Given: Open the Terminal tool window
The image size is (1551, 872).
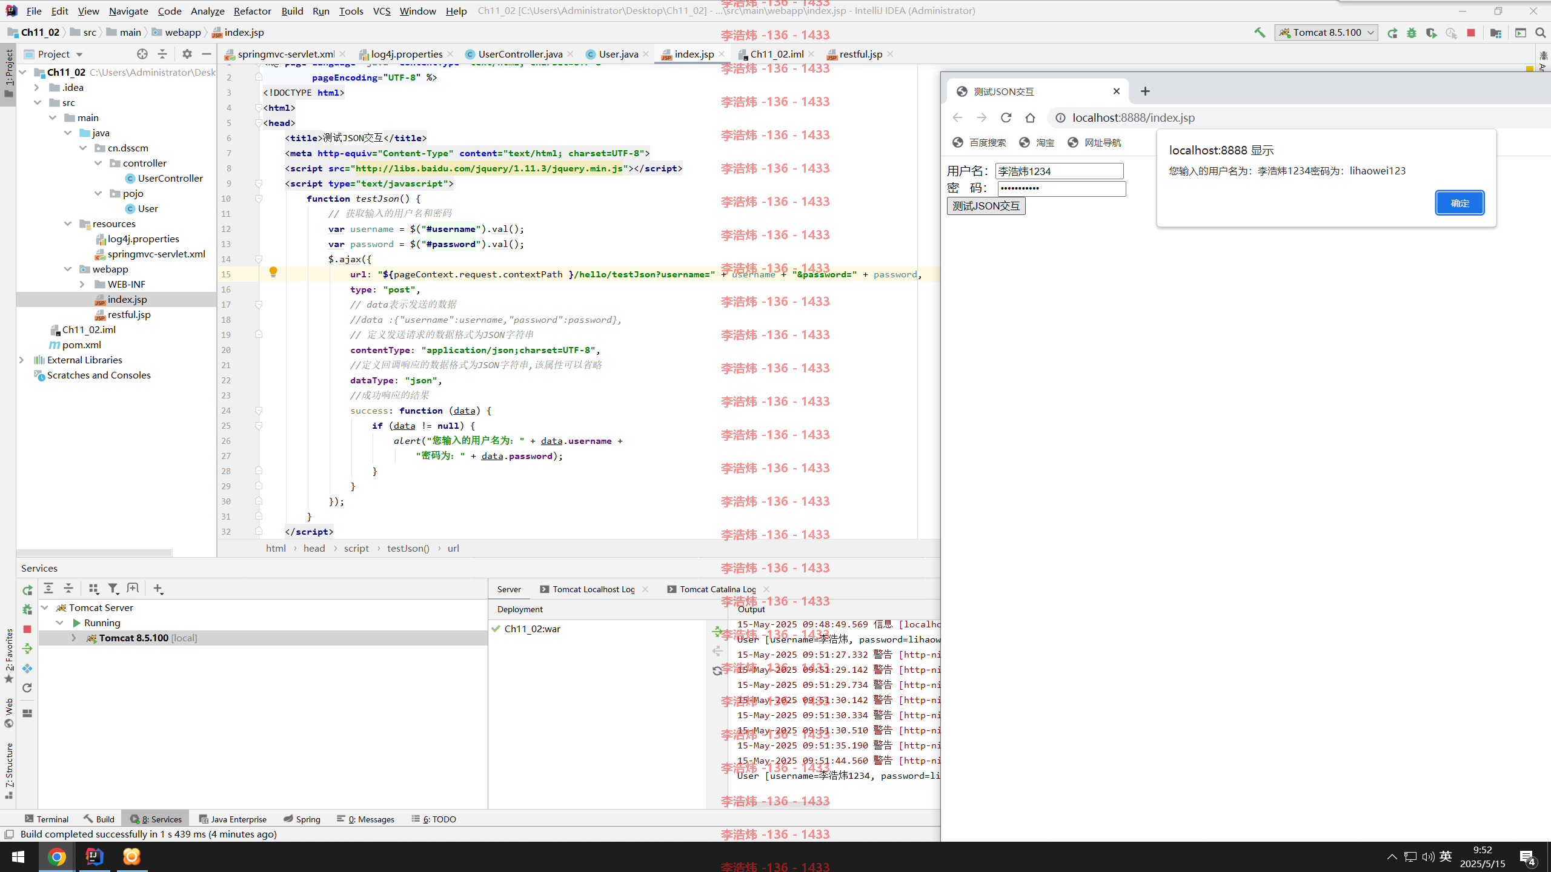Looking at the screenshot, I should (x=47, y=819).
